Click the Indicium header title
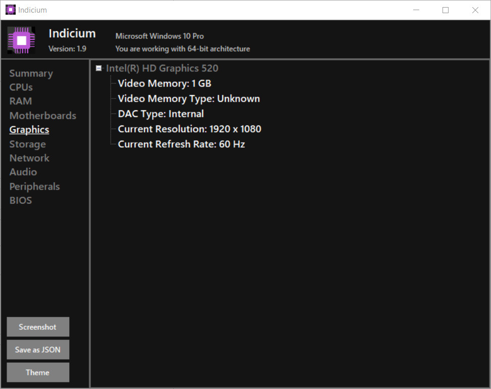The width and height of the screenshot is (491, 389). coord(72,33)
